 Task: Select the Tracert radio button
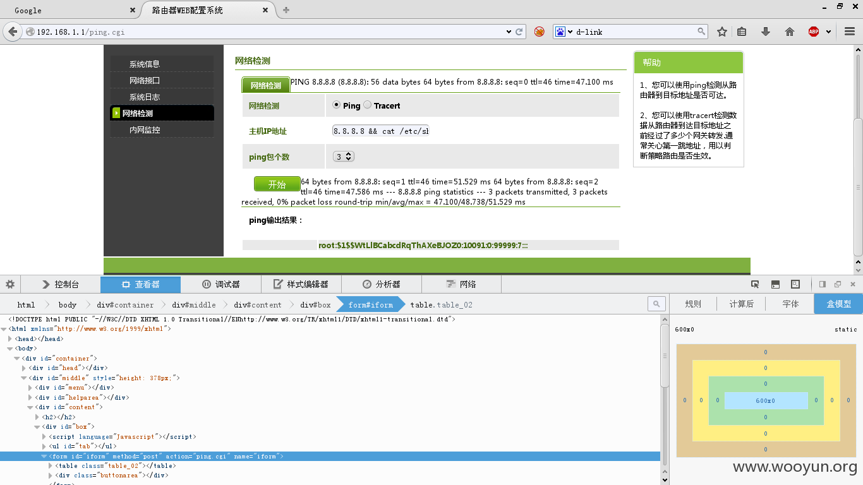click(367, 105)
